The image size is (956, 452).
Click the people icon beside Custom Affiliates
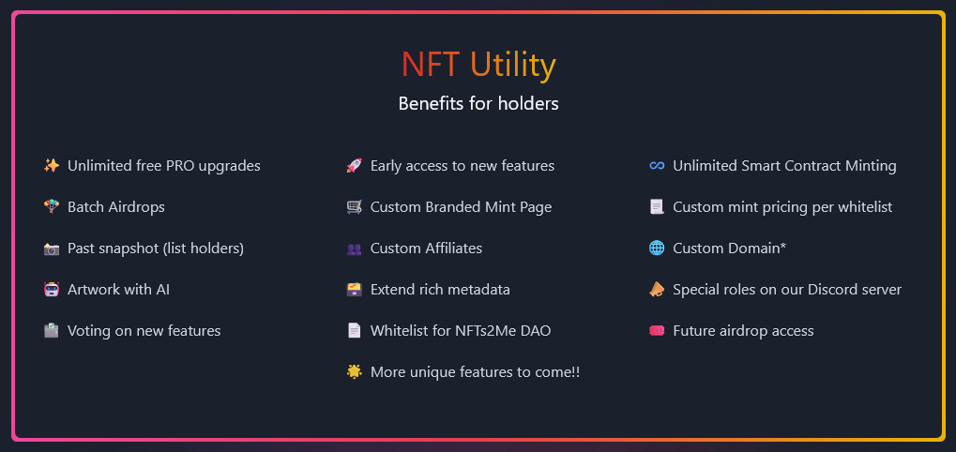[x=354, y=249]
